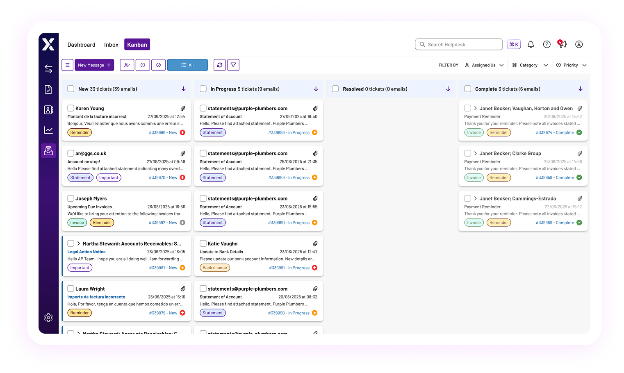The width and height of the screenshot is (624, 373).
Task: Open the analytics chart icon in the sidebar
Action: 48,130
